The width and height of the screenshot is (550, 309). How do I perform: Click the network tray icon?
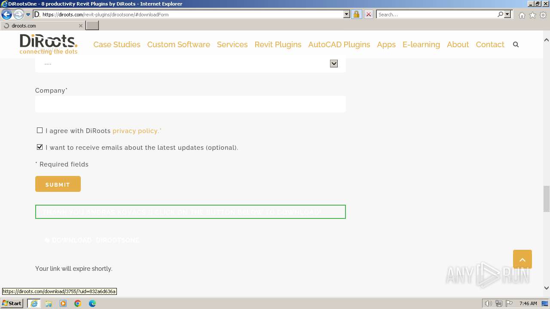499,303
